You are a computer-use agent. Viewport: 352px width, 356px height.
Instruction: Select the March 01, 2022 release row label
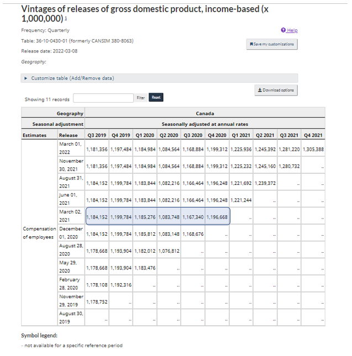[x=70, y=147]
